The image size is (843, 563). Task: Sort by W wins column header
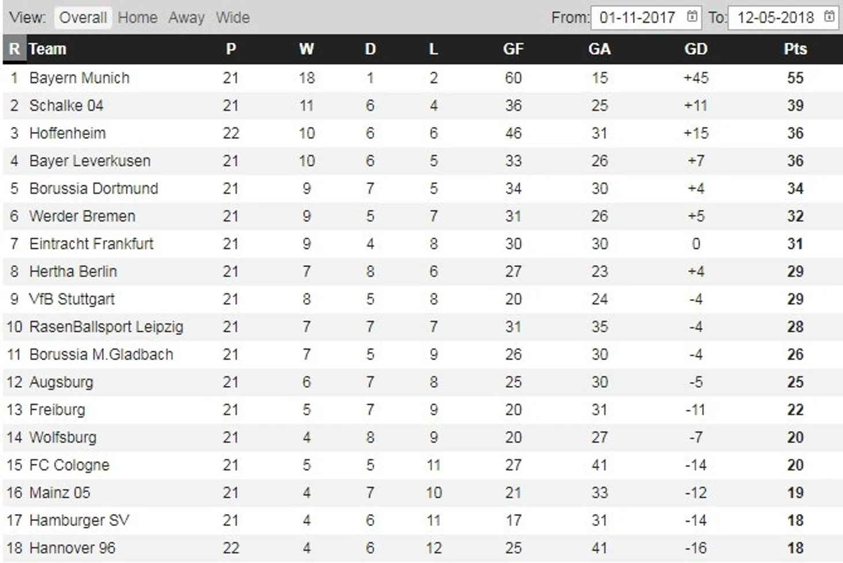pos(307,49)
